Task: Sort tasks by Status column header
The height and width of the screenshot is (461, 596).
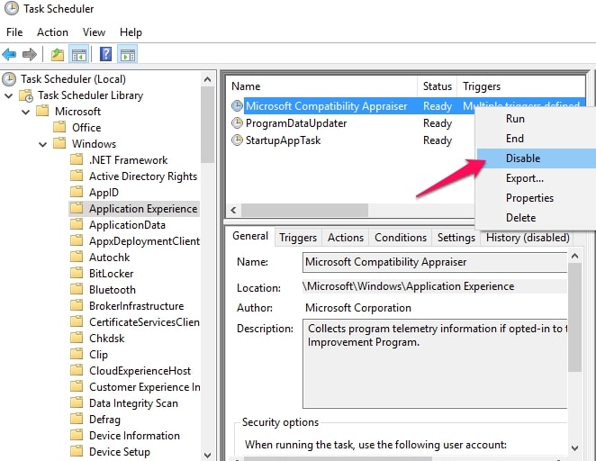Action: (438, 86)
